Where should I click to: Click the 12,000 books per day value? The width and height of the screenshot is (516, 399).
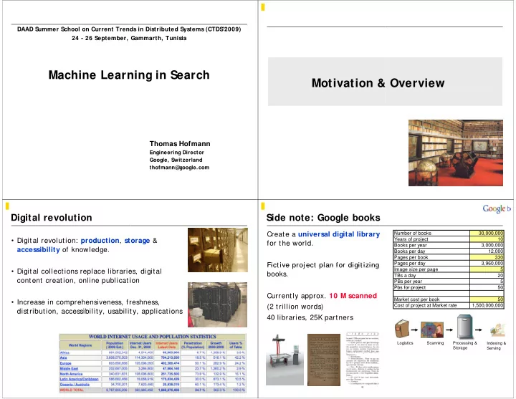(x=487, y=251)
